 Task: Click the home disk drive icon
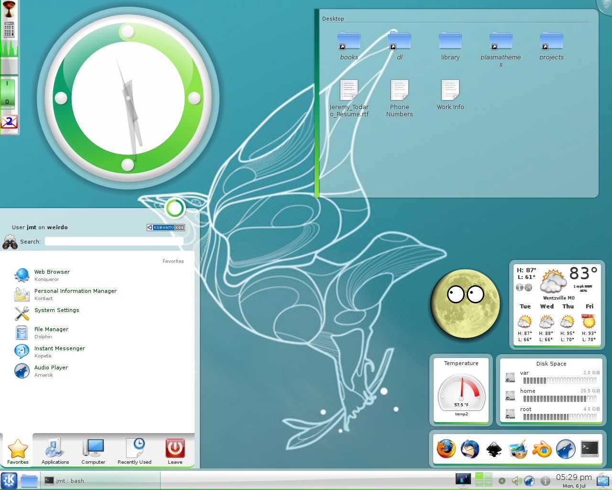click(x=510, y=396)
